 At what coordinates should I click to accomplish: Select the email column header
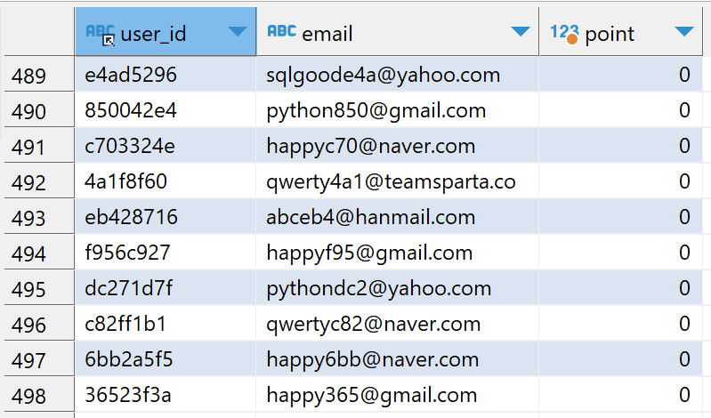pyautogui.click(x=398, y=32)
